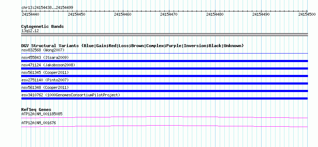Screen dimensions: 318x147
Task: Click the 13q12.12 band label
Action: (x=30, y=31)
